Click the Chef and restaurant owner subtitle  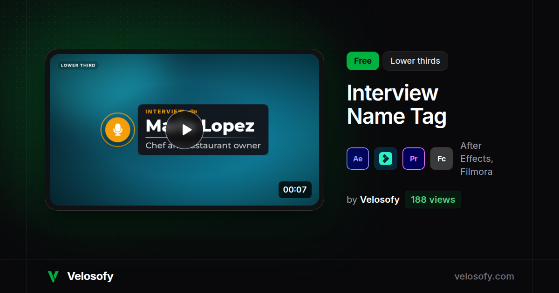point(203,146)
